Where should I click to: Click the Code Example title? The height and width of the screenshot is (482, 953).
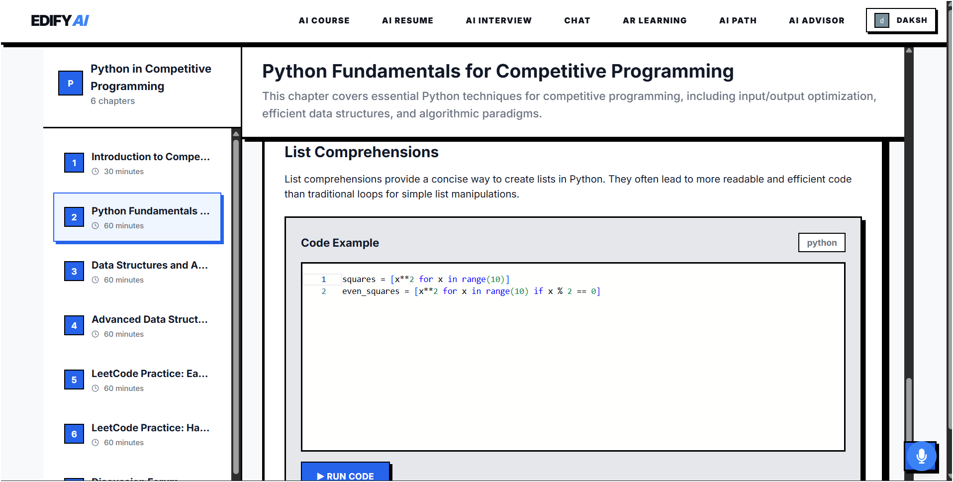click(340, 243)
